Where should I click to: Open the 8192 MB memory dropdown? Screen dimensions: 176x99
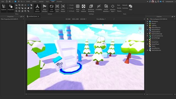point(83,19)
